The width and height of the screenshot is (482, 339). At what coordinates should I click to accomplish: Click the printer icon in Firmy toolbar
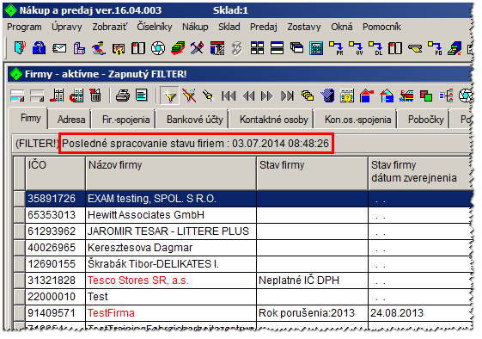pyautogui.click(x=122, y=96)
